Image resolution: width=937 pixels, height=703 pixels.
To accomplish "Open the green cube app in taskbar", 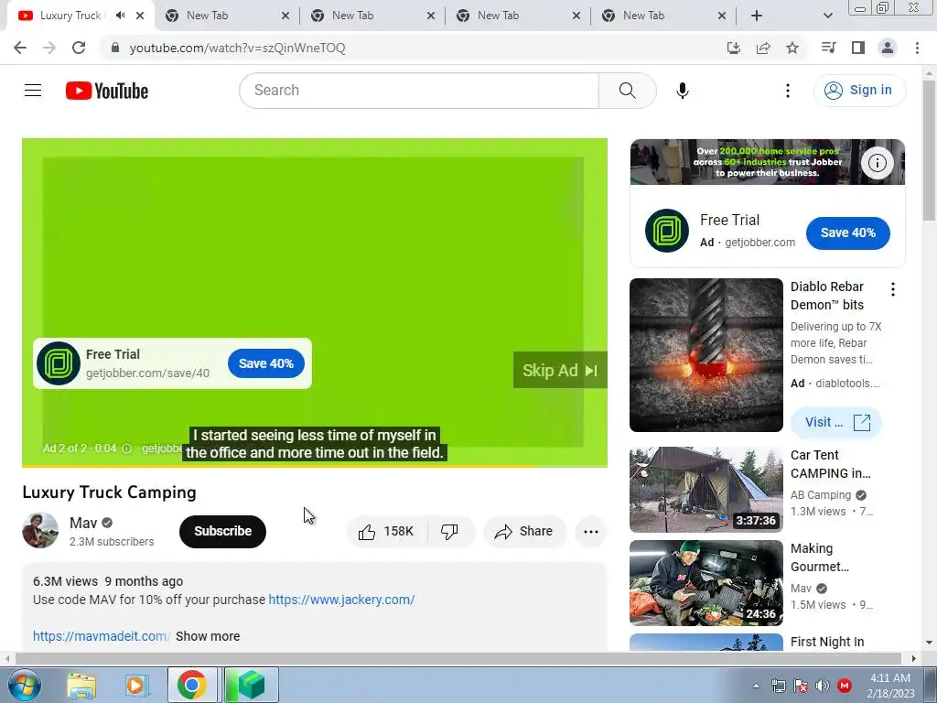I will (251, 685).
